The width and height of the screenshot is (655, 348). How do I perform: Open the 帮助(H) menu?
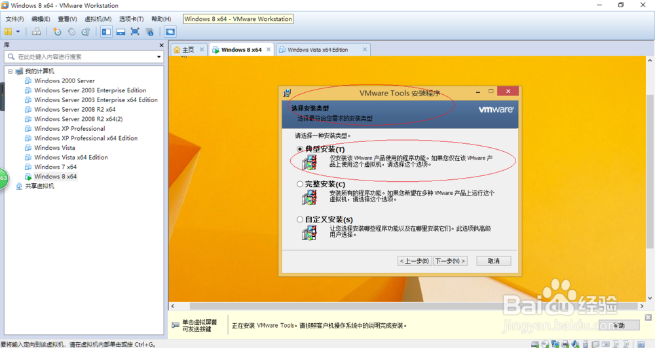click(x=161, y=19)
